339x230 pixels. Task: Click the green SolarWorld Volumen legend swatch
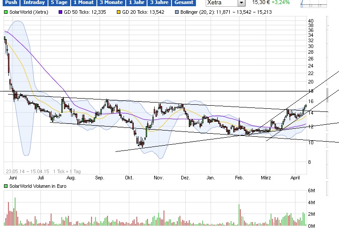click(6, 186)
